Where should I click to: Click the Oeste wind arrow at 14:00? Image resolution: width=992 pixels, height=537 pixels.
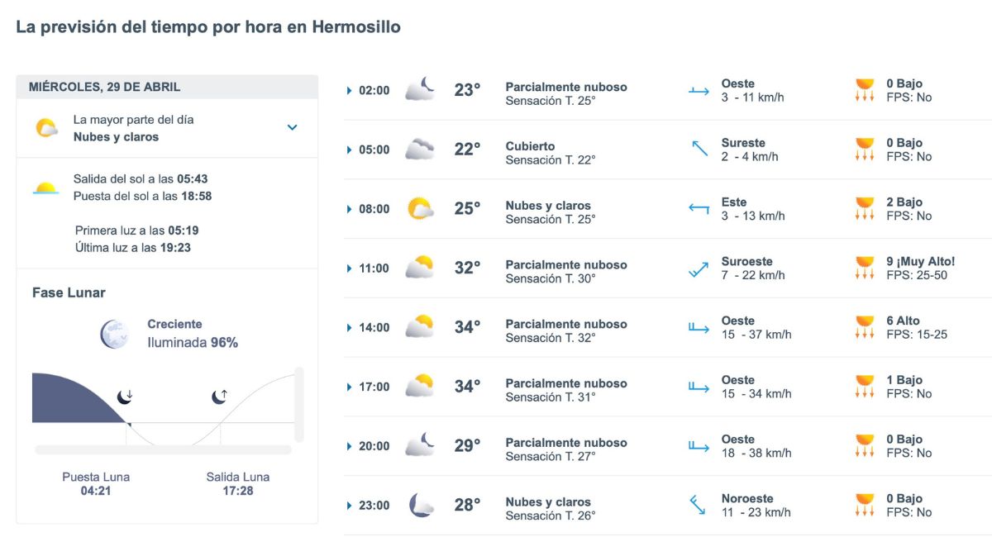699,328
